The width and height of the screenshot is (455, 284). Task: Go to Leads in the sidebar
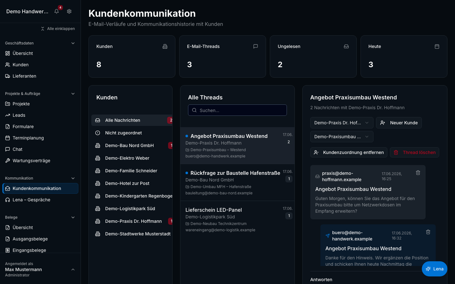click(x=40, y=115)
